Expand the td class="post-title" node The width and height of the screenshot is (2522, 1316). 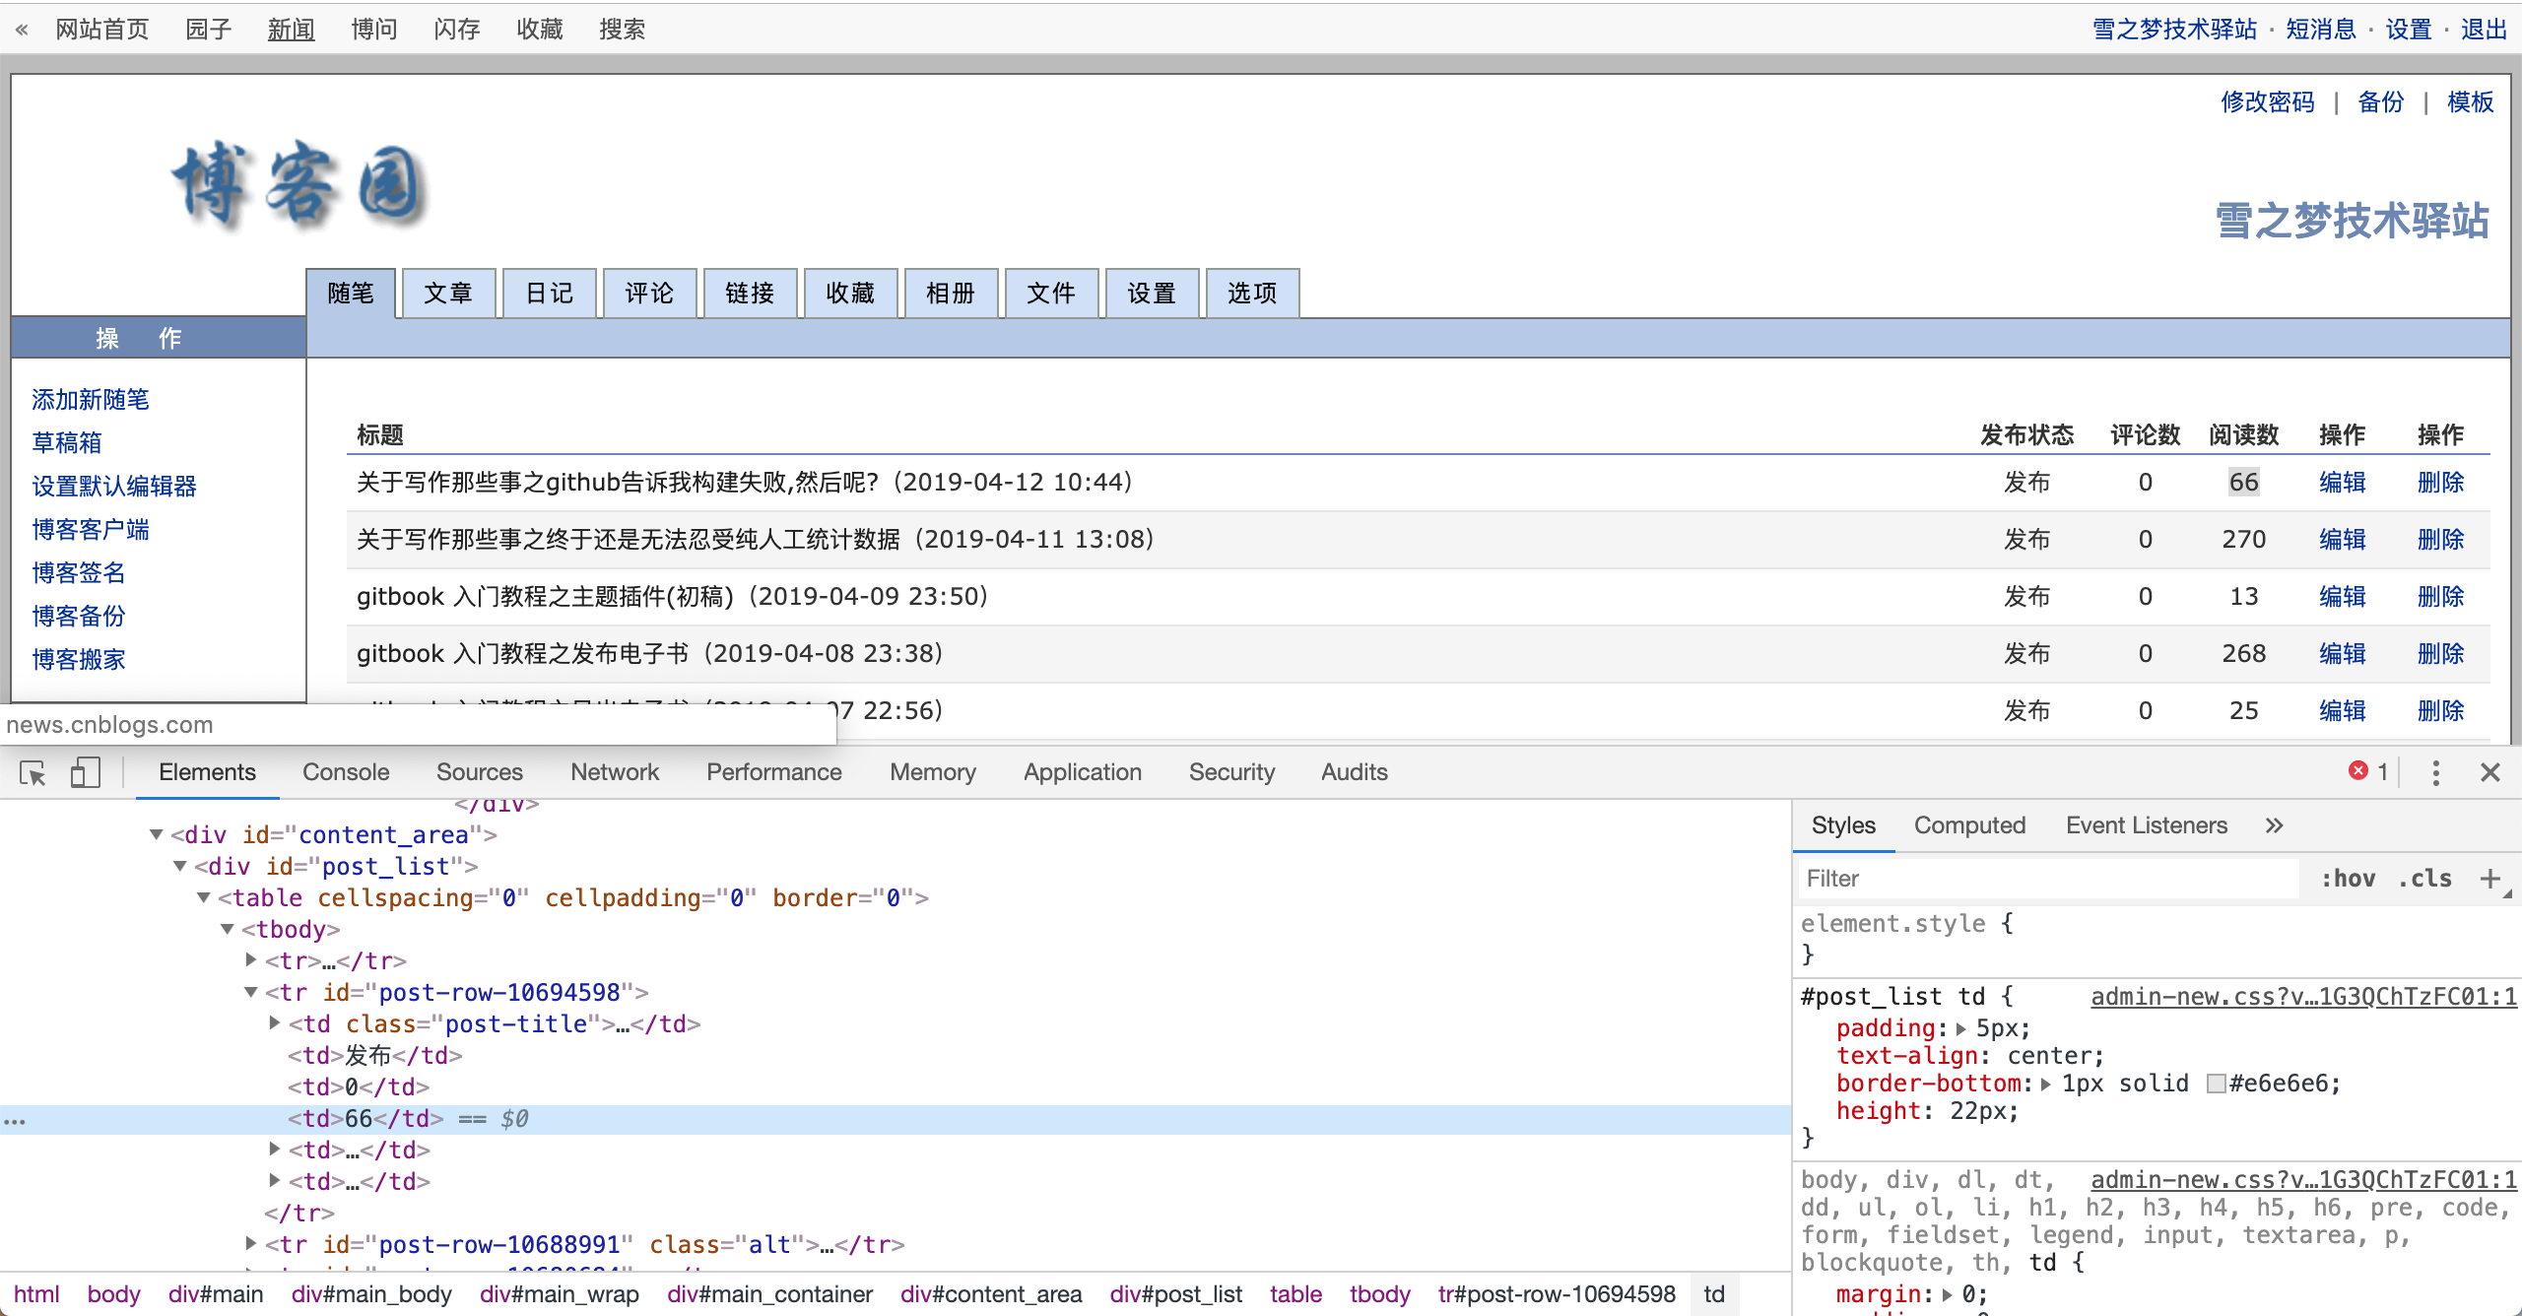(273, 1022)
